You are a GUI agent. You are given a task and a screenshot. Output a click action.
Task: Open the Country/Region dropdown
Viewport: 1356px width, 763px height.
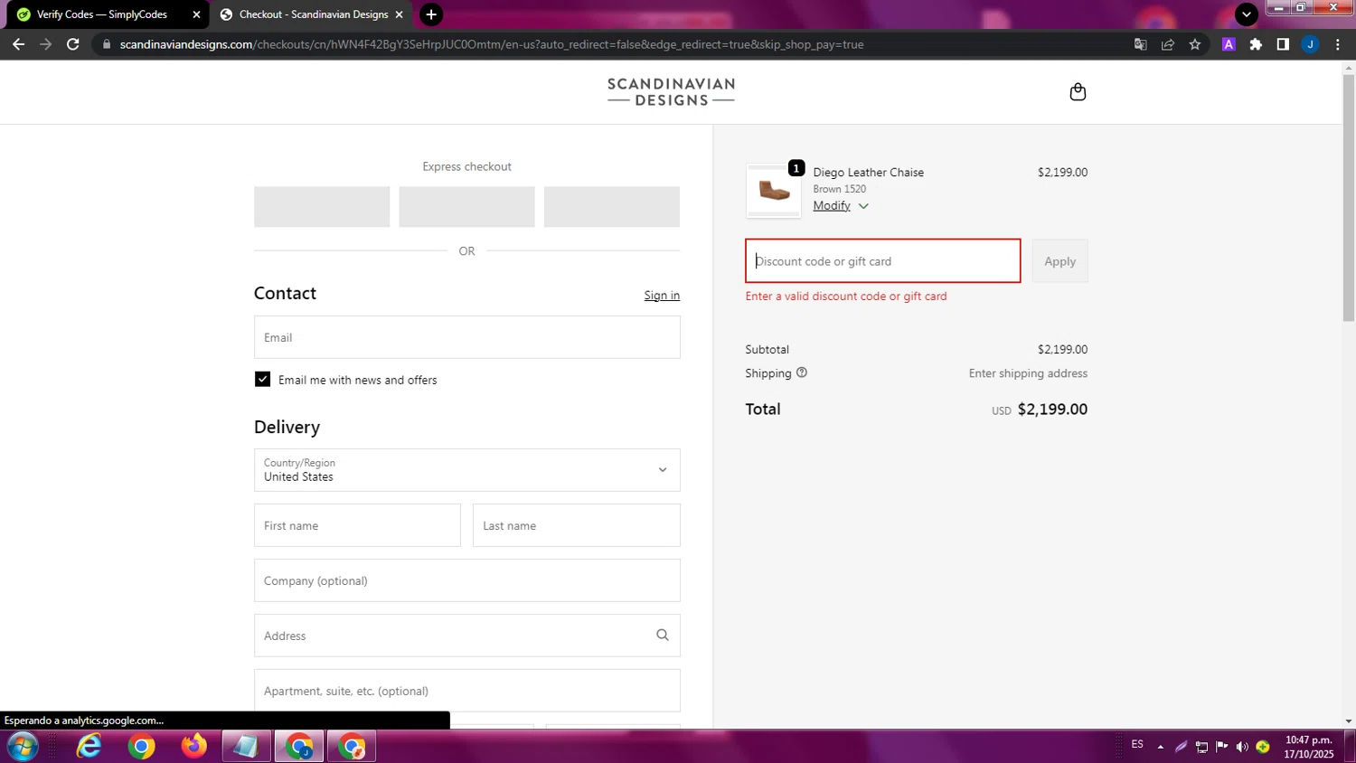click(x=466, y=470)
